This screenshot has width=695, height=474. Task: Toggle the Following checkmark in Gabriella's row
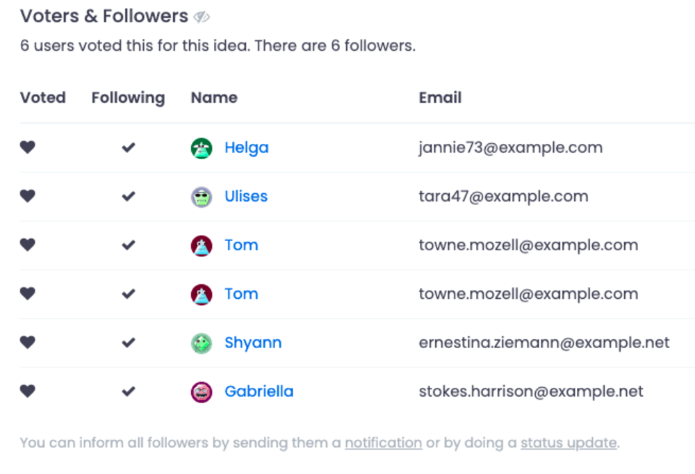point(128,391)
